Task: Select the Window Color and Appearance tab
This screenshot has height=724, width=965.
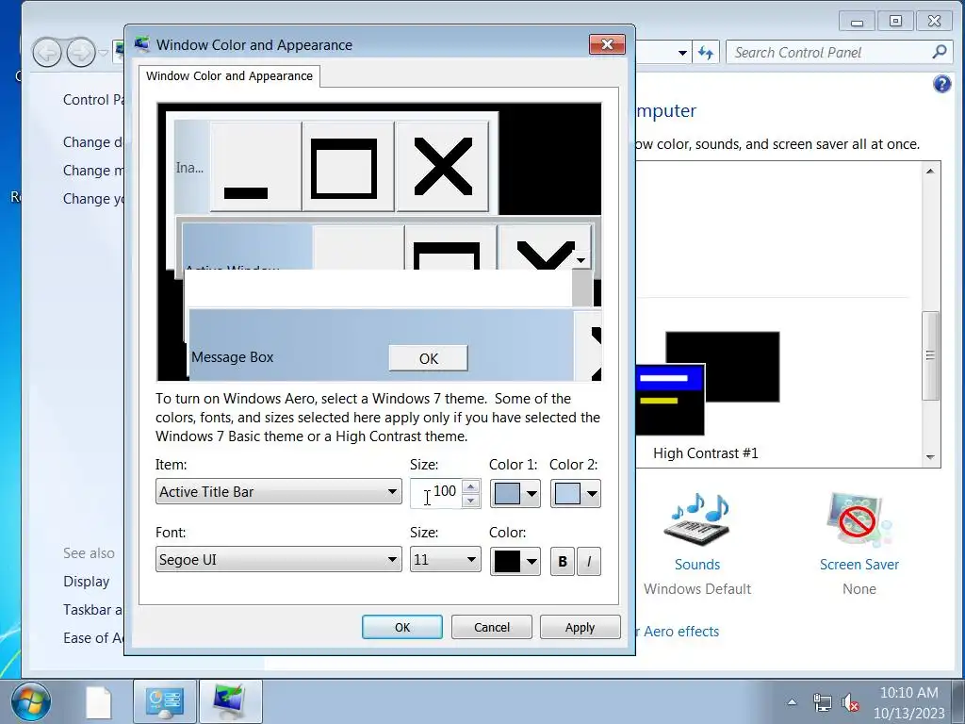Action: 229,76
